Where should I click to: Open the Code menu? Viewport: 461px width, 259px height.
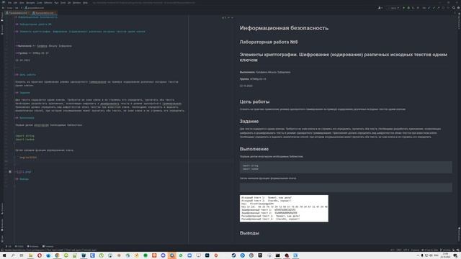[x=40, y=3]
